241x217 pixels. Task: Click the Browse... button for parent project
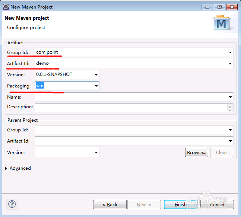(197, 153)
